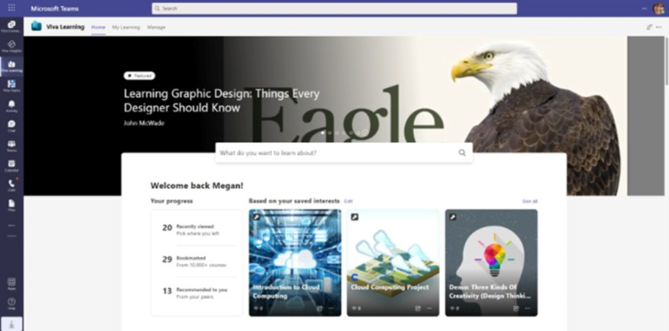Screen dimensions: 669x331
Task: Click the Viva Learning app logo
Action: point(36,27)
